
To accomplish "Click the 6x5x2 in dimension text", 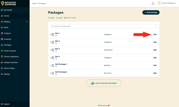I will (x=107, y=65).
